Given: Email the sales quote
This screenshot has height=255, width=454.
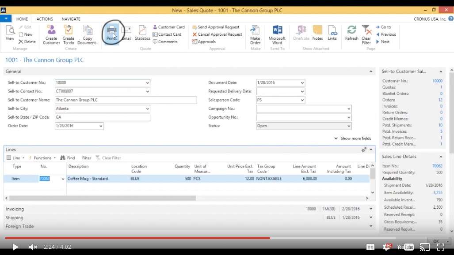Looking at the screenshot, I should [x=126, y=33].
